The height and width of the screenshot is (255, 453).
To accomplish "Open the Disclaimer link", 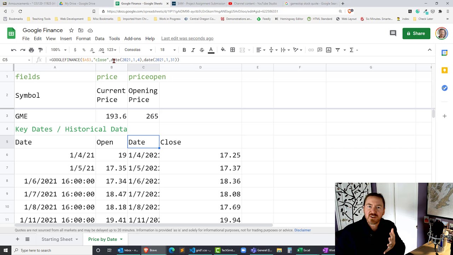I will tap(303, 230).
